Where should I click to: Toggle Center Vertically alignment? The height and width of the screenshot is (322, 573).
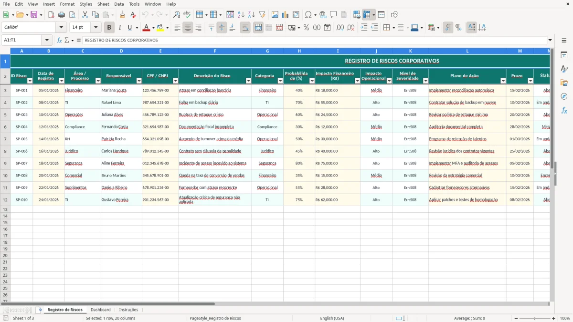222,28
